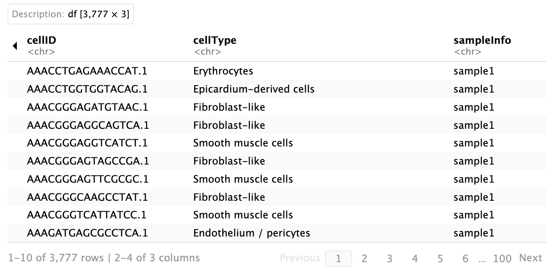Click the Previous pagination control
Viewport: 549px width, 271px height.
click(x=300, y=258)
